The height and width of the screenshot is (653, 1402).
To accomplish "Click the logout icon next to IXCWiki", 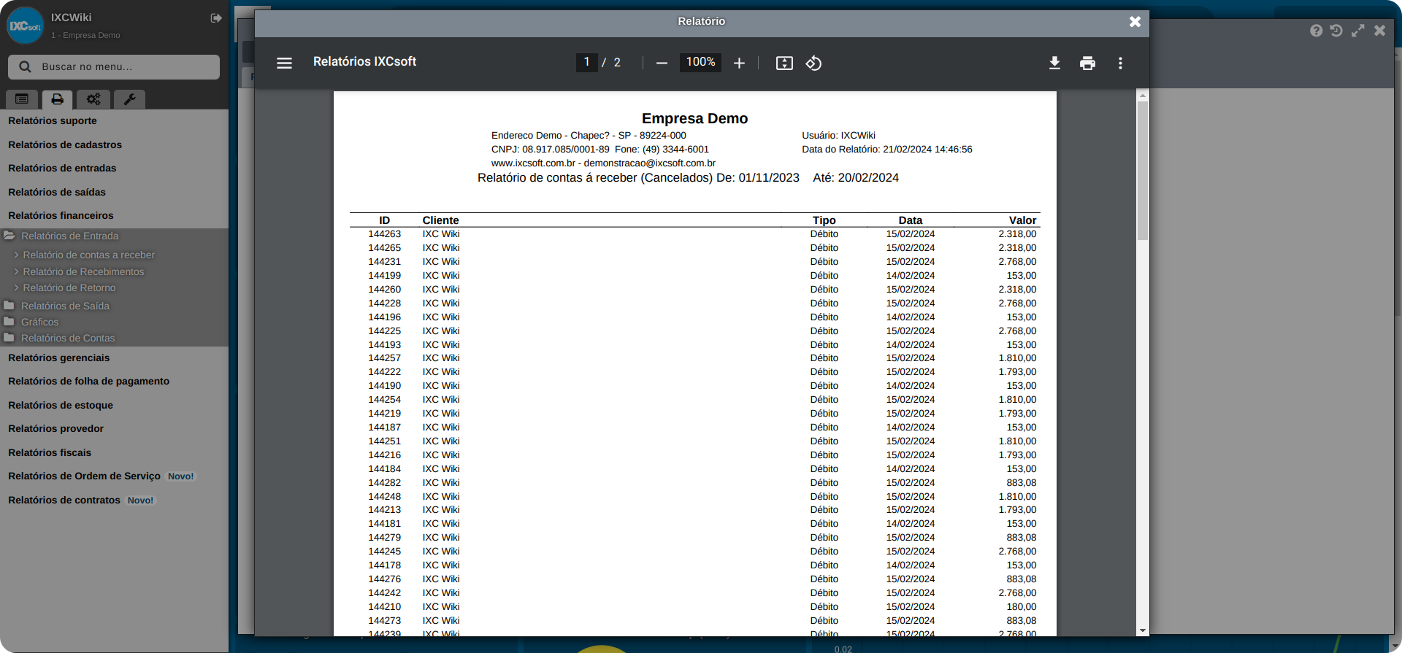I will tap(216, 18).
